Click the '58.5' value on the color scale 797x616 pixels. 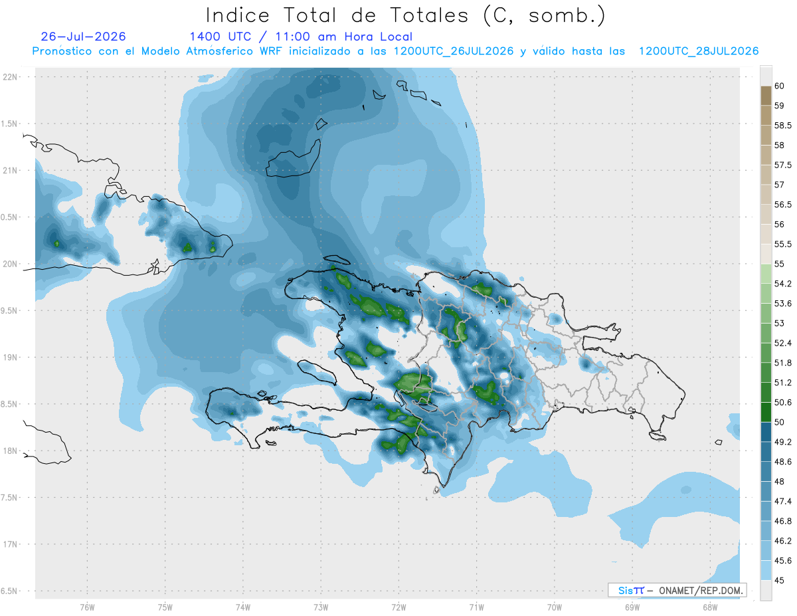(783, 126)
